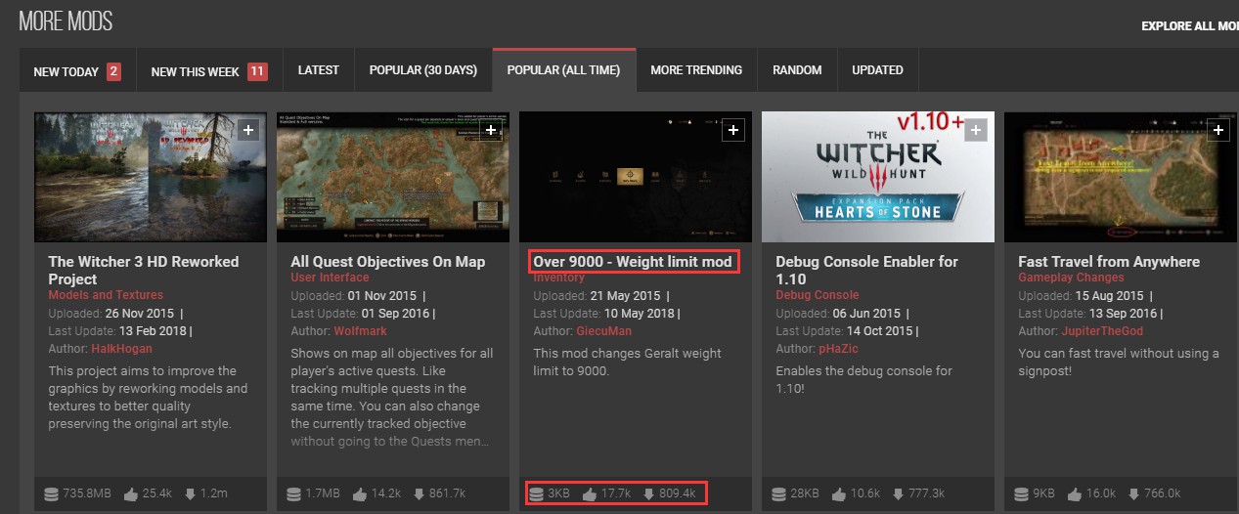Image resolution: width=1239 pixels, height=514 pixels.
Task: Click Over 9000 mod thumbnail image
Action: click(636, 177)
